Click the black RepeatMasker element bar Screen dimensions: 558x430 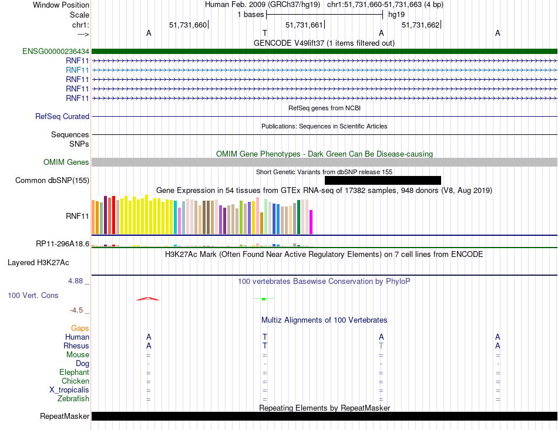coord(324,416)
